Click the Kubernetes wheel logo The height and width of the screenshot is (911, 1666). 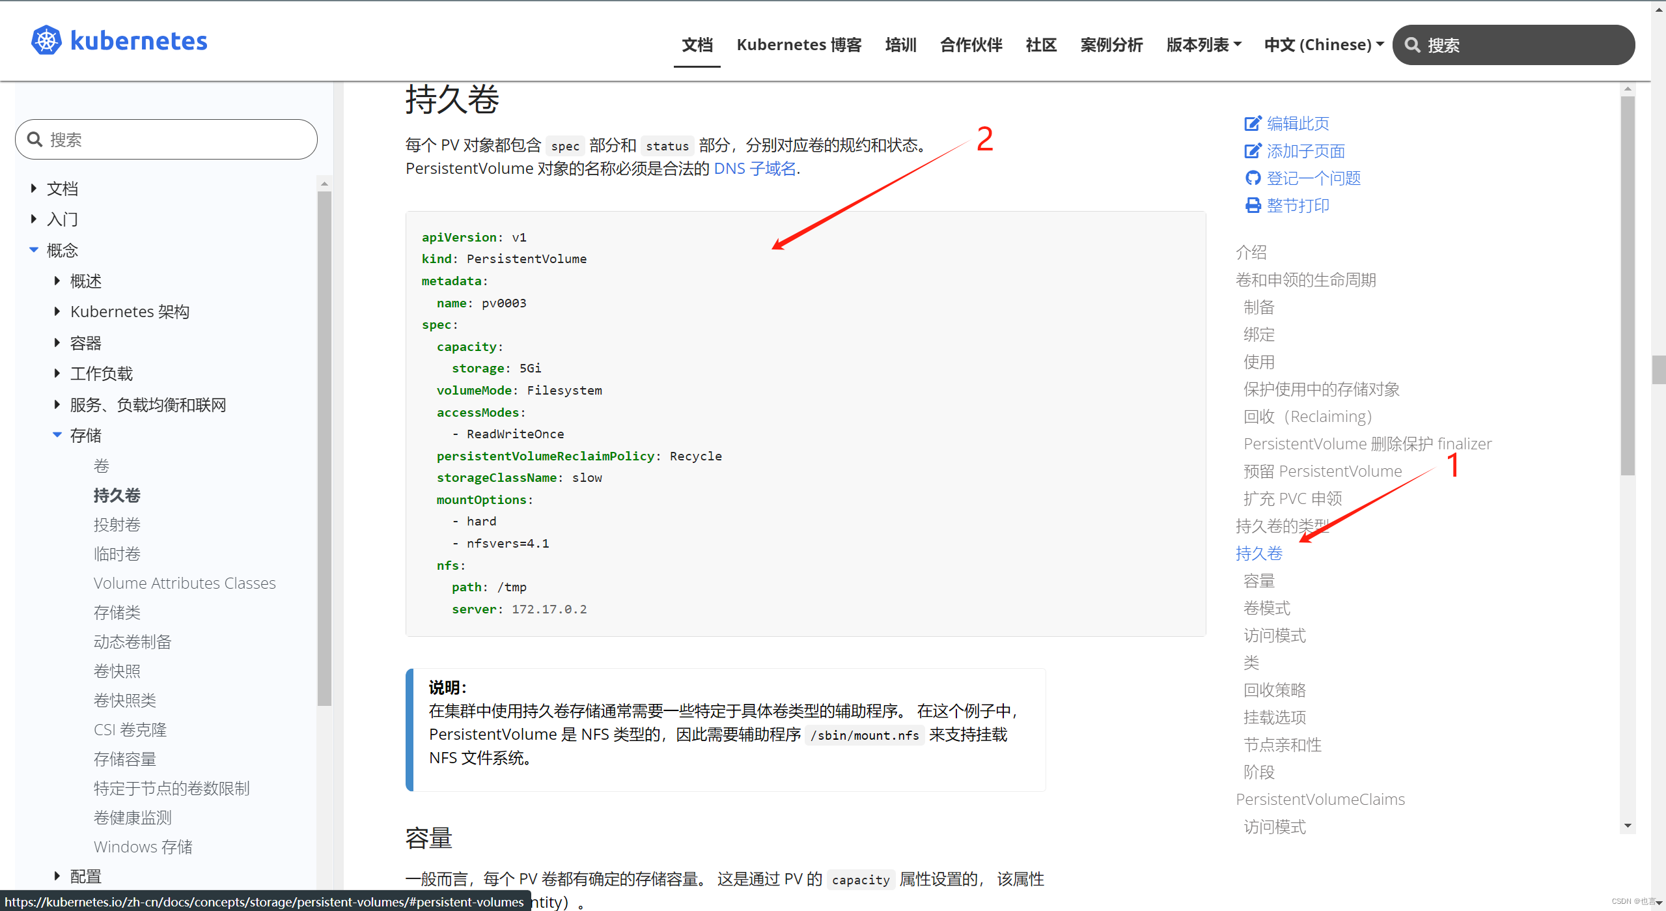pyautogui.click(x=46, y=41)
